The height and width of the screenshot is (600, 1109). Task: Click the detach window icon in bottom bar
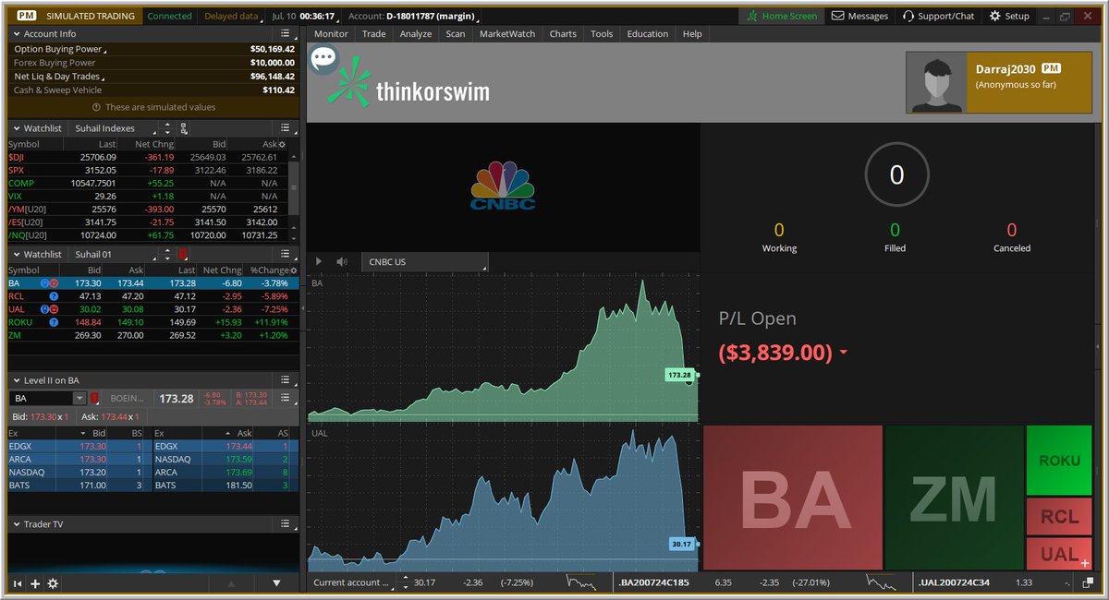pyautogui.click(x=1090, y=582)
